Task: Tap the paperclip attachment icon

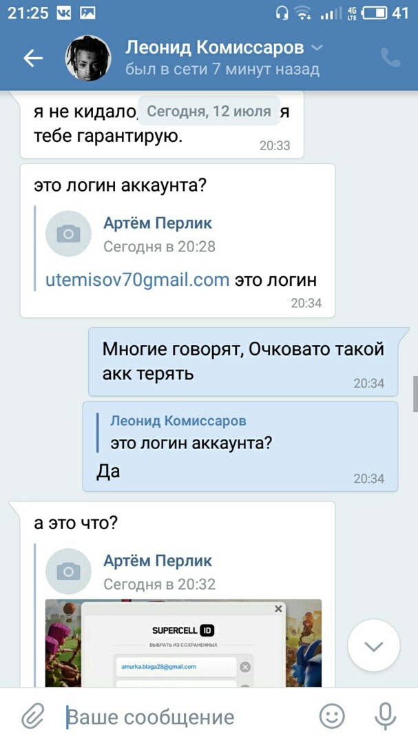Action: [33, 716]
